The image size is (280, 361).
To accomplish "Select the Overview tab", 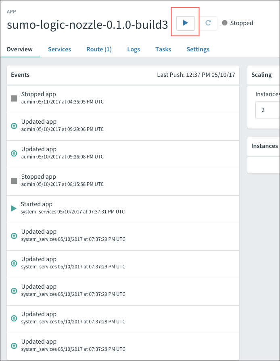I will [x=20, y=49].
